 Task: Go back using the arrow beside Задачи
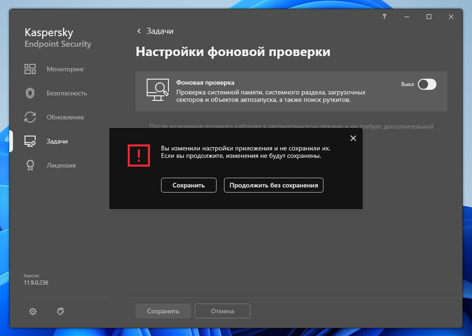click(x=139, y=31)
